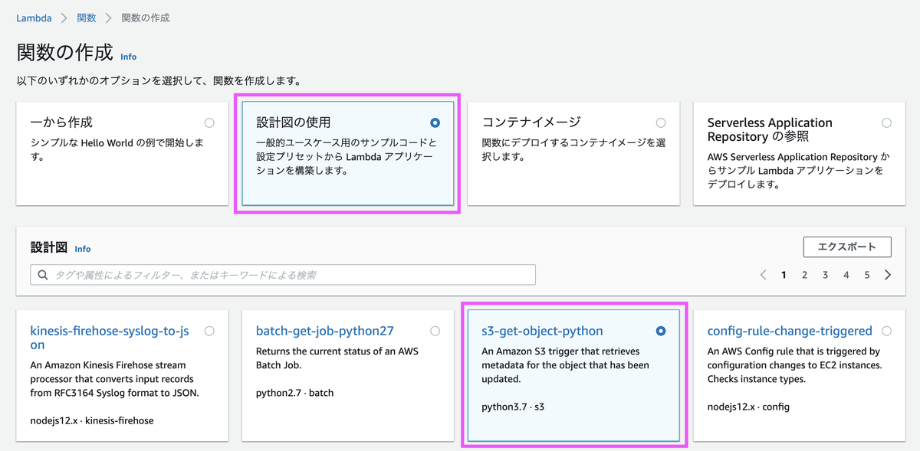Select the batch-get-job-python27 blueprint
This screenshot has height=451, width=920.
(435, 330)
